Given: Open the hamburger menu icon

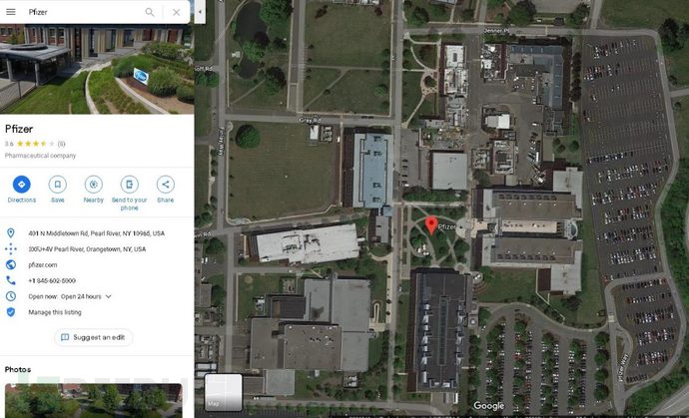Looking at the screenshot, I should [x=11, y=12].
